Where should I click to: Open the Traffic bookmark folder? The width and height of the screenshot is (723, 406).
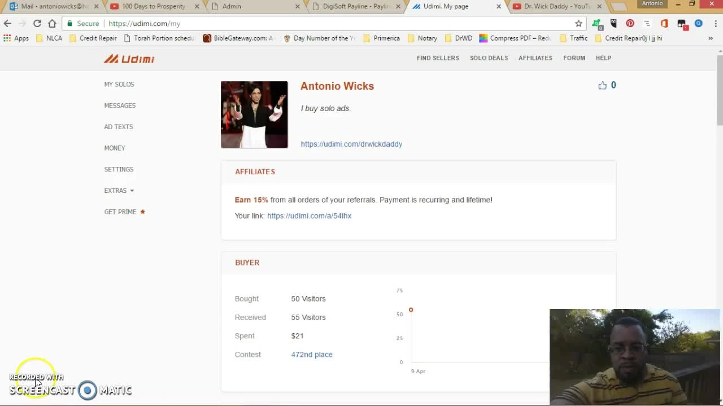(573, 38)
